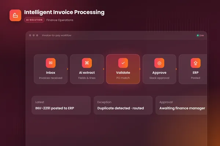Click the Slack approval subtitle
The image size is (220, 146).
pyautogui.click(x=159, y=78)
